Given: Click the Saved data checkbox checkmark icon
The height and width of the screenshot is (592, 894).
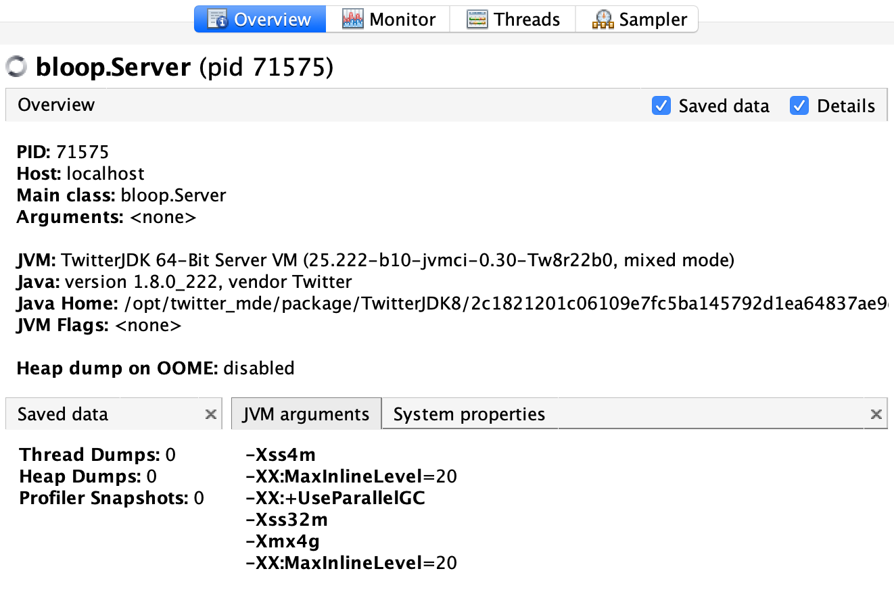Looking at the screenshot, I should pos(661,106).
